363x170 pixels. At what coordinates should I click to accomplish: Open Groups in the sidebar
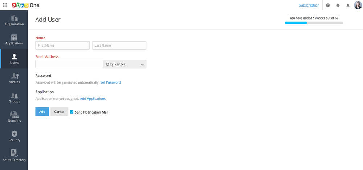pos(14,98)
